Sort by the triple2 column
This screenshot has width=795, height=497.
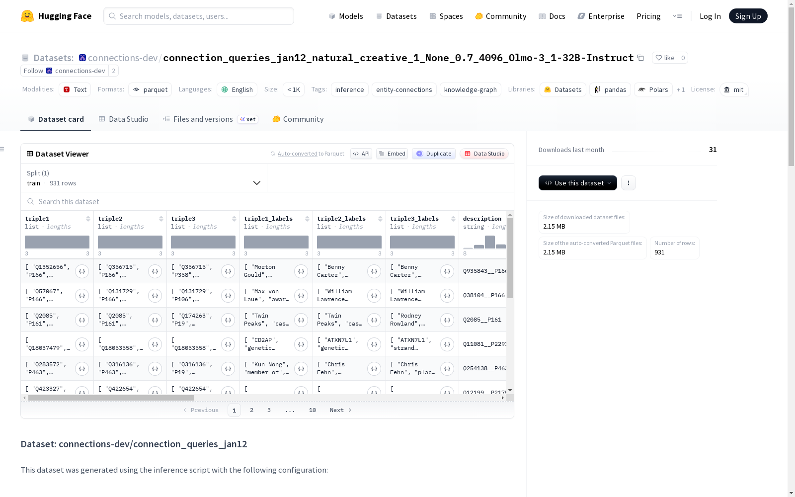[x=161, y=219]
